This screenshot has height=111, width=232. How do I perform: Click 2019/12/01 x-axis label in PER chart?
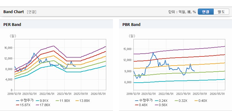(x=14, y=94)
